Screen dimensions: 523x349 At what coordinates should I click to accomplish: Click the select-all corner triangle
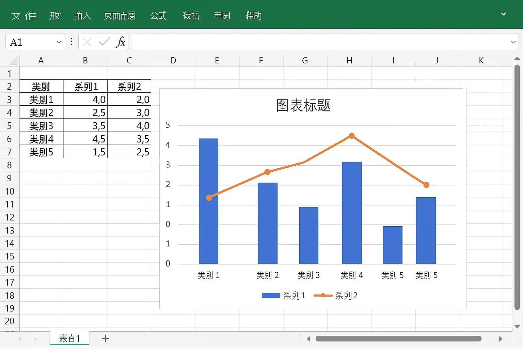click(x=13, y=61)
